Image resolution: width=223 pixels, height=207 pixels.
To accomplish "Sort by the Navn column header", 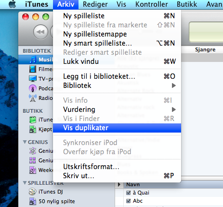I will click(x=133, y=184).
